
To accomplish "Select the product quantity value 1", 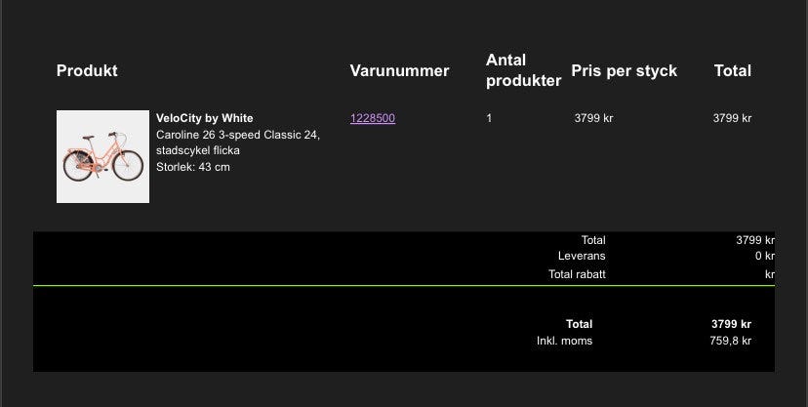I will coord(489,118).
